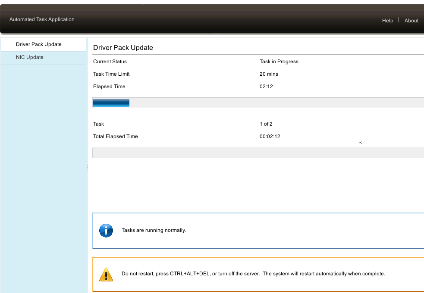Image resolution: width=424 pixels, height=293 pixels.
Task: Click the "Tasks are running normally" message
Action: (x=154, y=230)
